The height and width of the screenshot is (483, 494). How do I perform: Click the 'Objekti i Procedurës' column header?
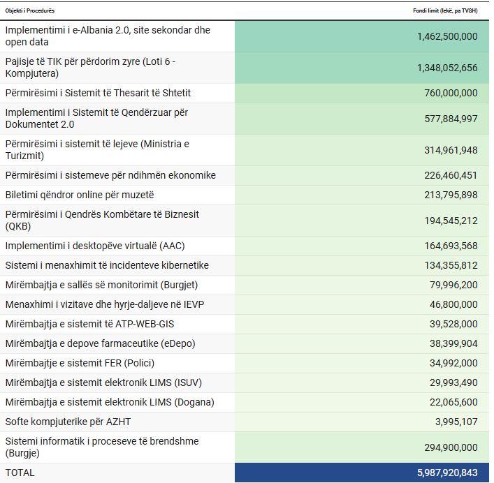point(29,11)
